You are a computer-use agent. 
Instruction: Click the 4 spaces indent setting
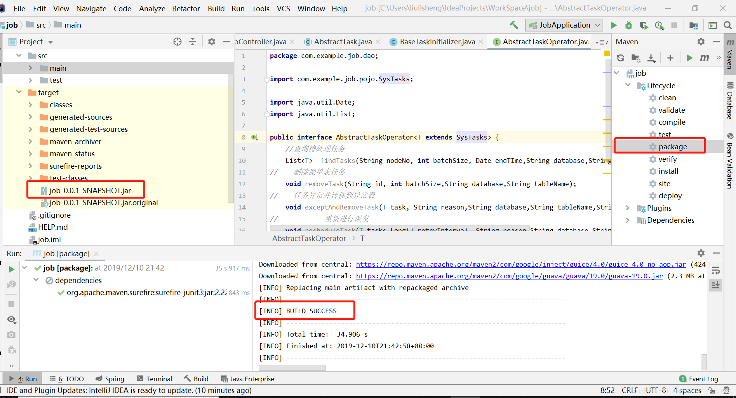coord(687,390)
